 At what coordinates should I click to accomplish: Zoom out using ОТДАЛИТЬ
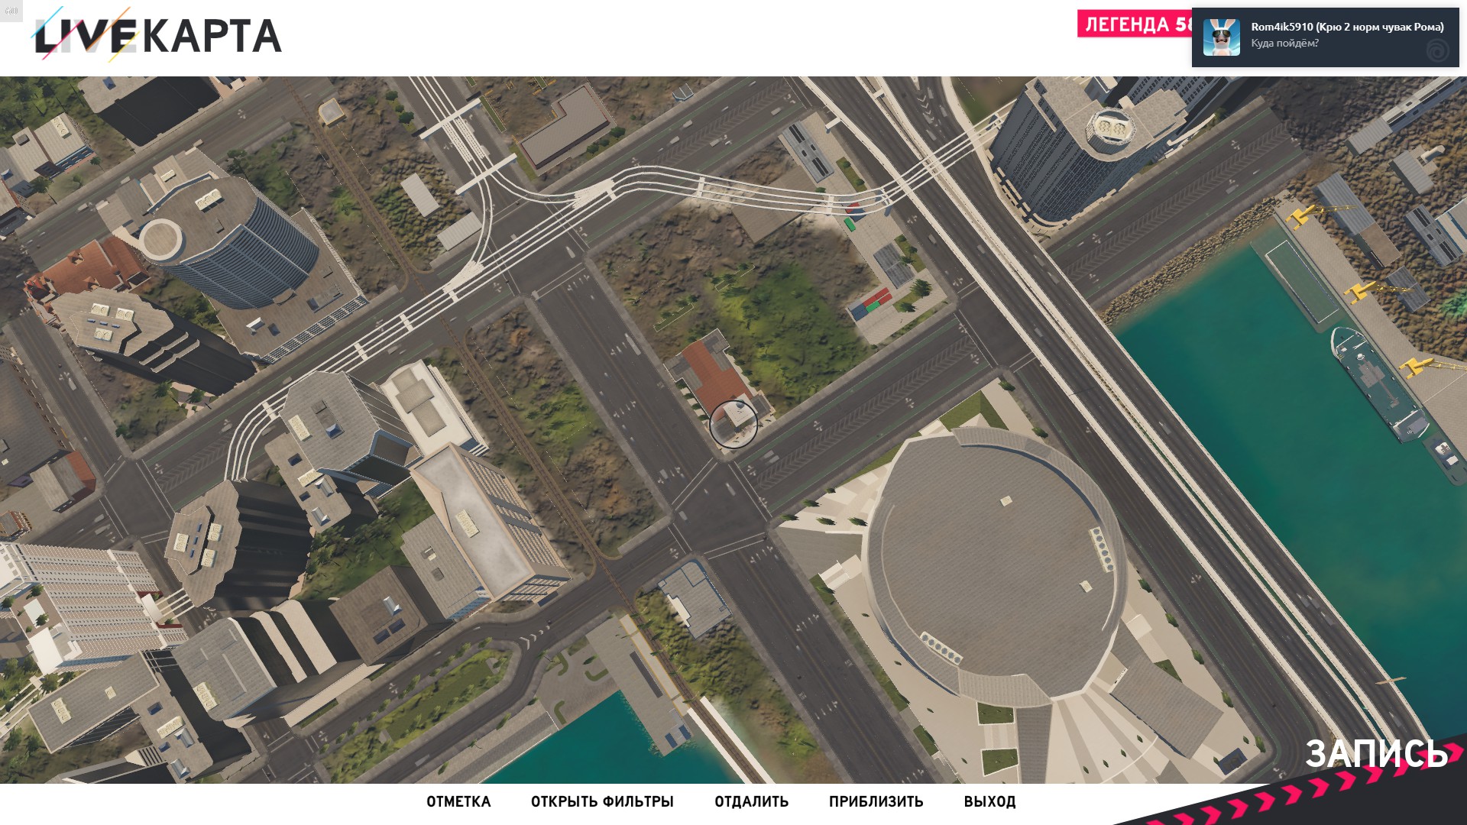click(751, 801)
